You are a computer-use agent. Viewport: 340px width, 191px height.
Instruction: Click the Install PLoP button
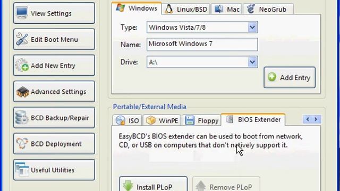(154, 185)
